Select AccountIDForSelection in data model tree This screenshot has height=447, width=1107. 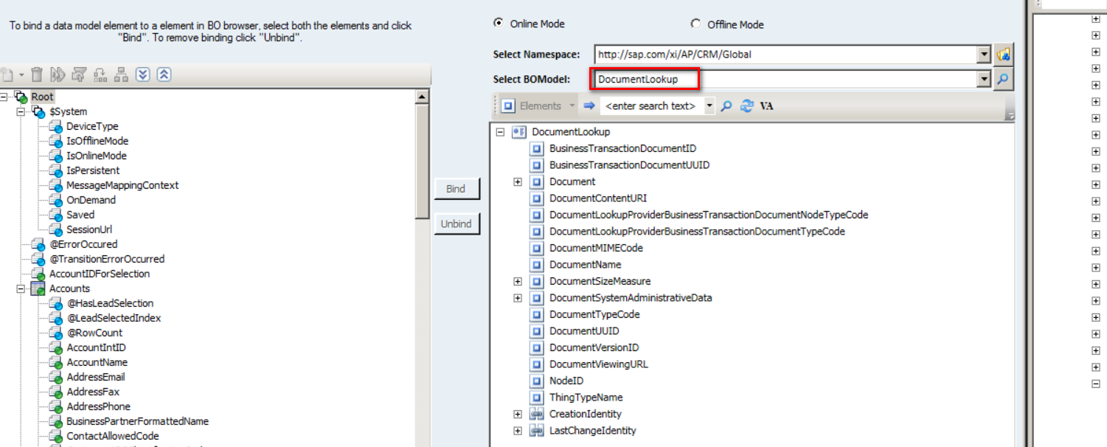[x=100, y=274]
